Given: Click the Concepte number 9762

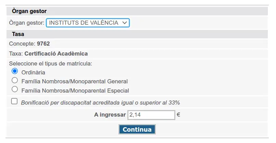Looking at the screenshot, I should (43, 44).
